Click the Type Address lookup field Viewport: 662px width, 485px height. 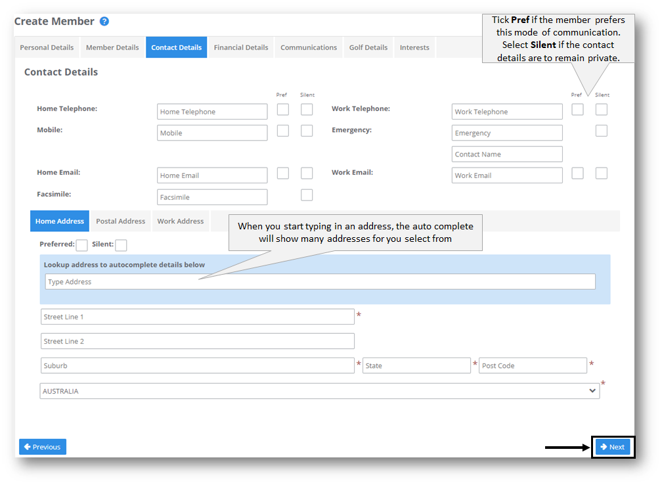320,281
